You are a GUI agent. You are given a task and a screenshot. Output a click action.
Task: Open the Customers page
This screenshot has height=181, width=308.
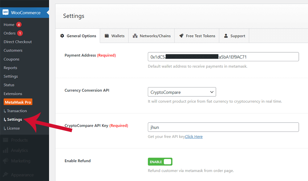point(13,50)
